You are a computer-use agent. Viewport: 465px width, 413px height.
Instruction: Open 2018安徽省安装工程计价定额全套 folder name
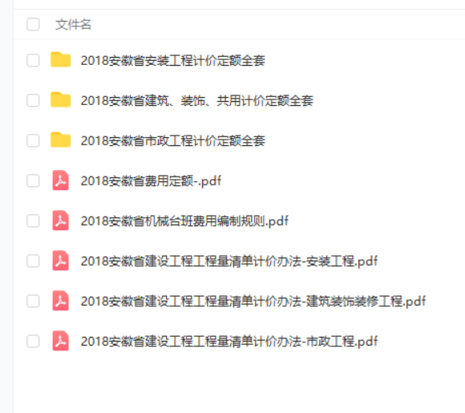(x=173, y=60)
